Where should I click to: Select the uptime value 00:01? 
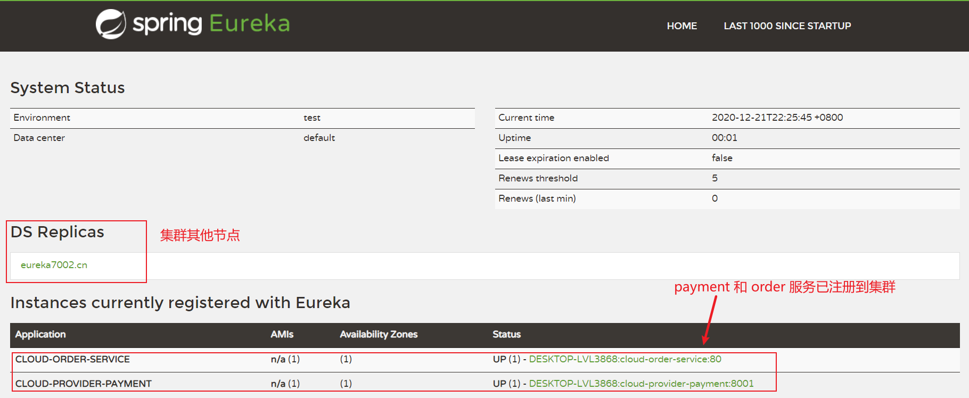[x=725, y=138]
